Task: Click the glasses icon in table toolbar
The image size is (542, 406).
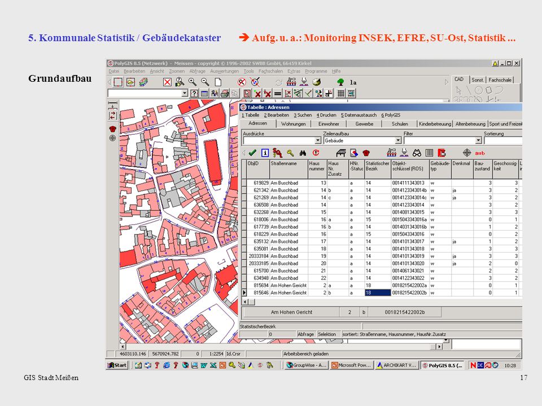Action: pos(417,153)
